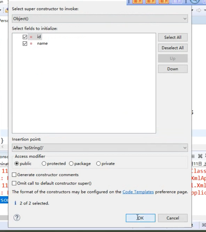Click the Deselect All button
The height and width of the screenshot is (232, 206).
[x=173, y=48]
